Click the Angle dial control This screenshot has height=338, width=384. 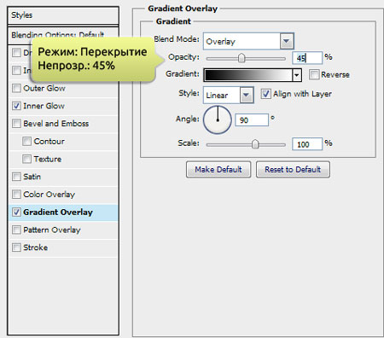tap(218, 119)
